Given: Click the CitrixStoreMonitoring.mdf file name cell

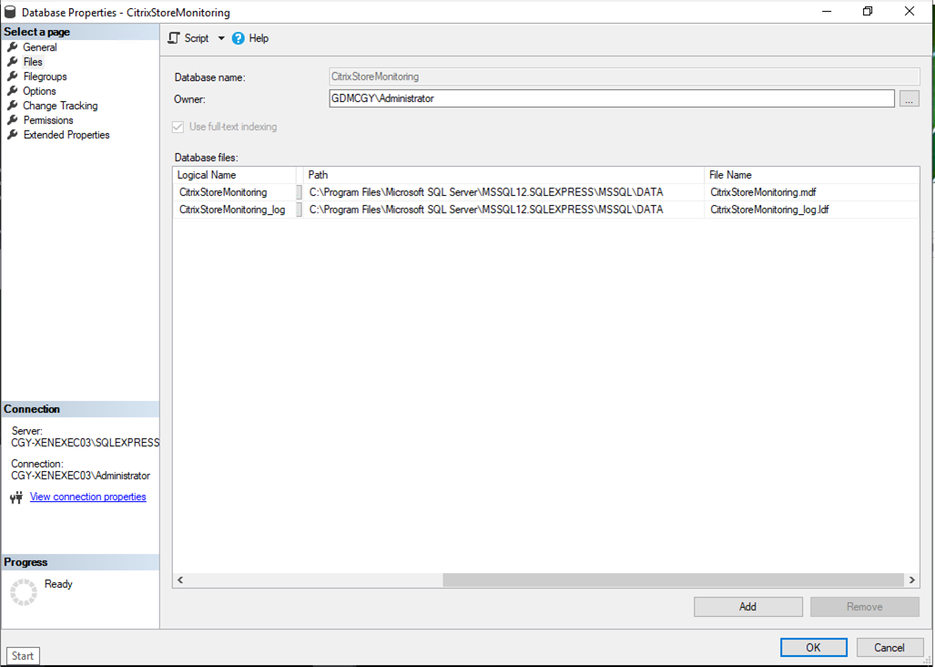Looking at the screenshot, I should 811,192.
